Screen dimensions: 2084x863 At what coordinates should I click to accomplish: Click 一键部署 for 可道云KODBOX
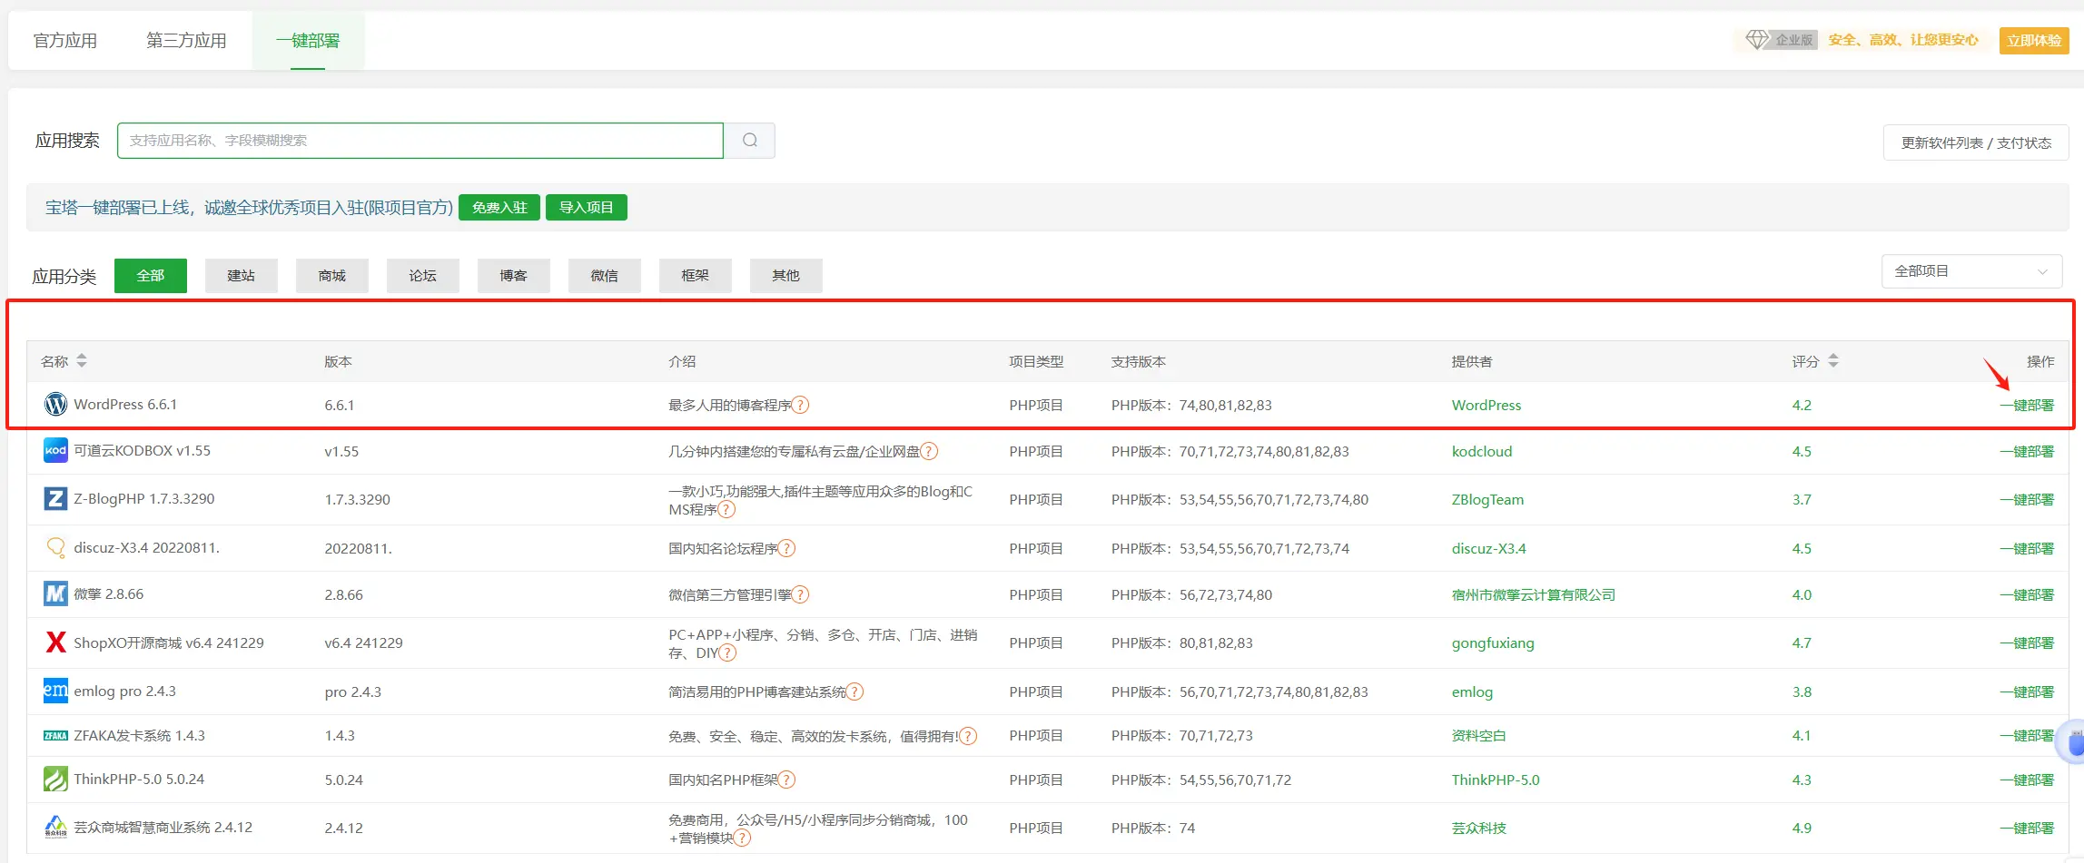(2027, 451)
